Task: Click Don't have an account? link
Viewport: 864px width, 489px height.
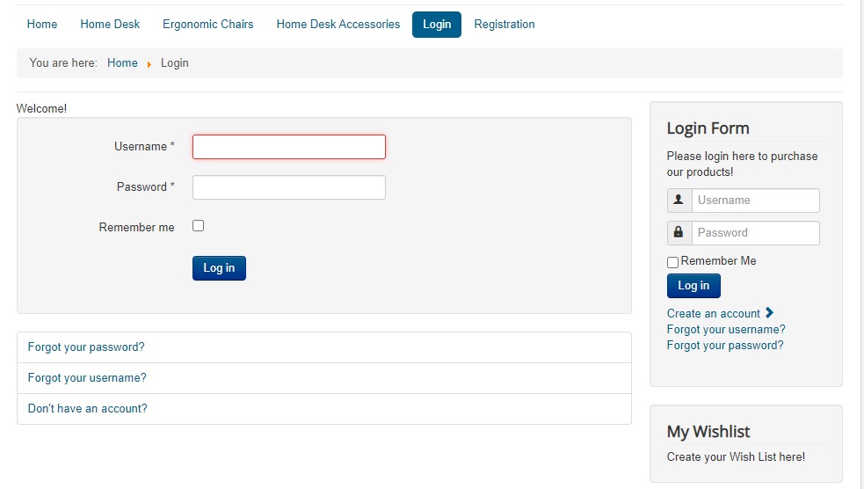Action: [x=88, y=409]
